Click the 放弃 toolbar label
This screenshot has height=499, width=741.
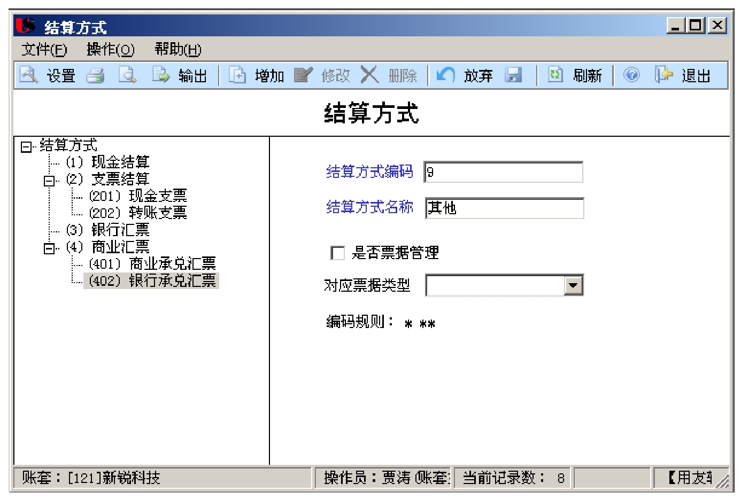[x=478, y=76]
